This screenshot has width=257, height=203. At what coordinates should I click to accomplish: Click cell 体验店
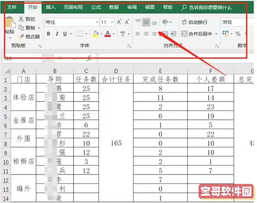pyautogui.click(x=24, y=97)
